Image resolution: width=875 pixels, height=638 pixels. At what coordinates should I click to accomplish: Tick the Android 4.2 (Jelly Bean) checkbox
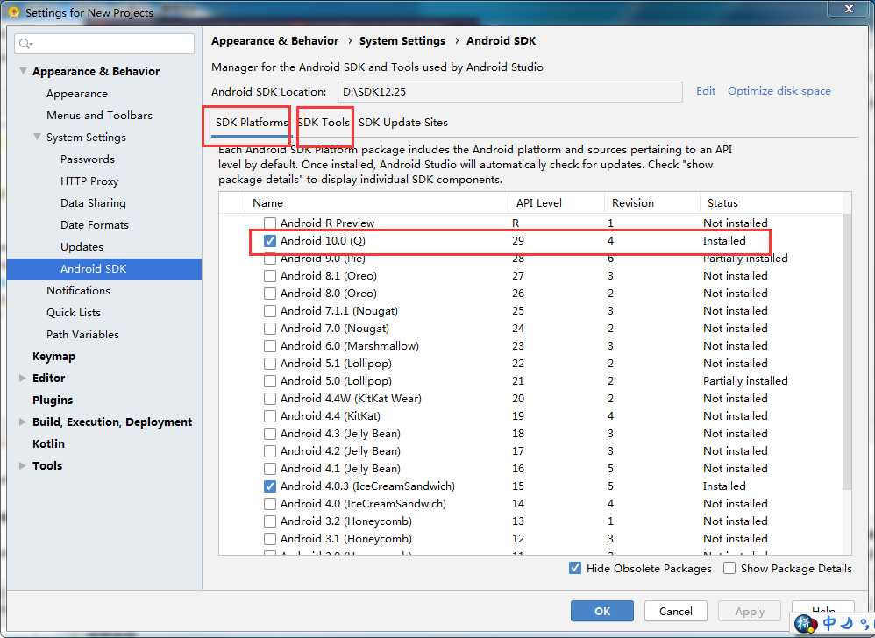click(270, 451)
